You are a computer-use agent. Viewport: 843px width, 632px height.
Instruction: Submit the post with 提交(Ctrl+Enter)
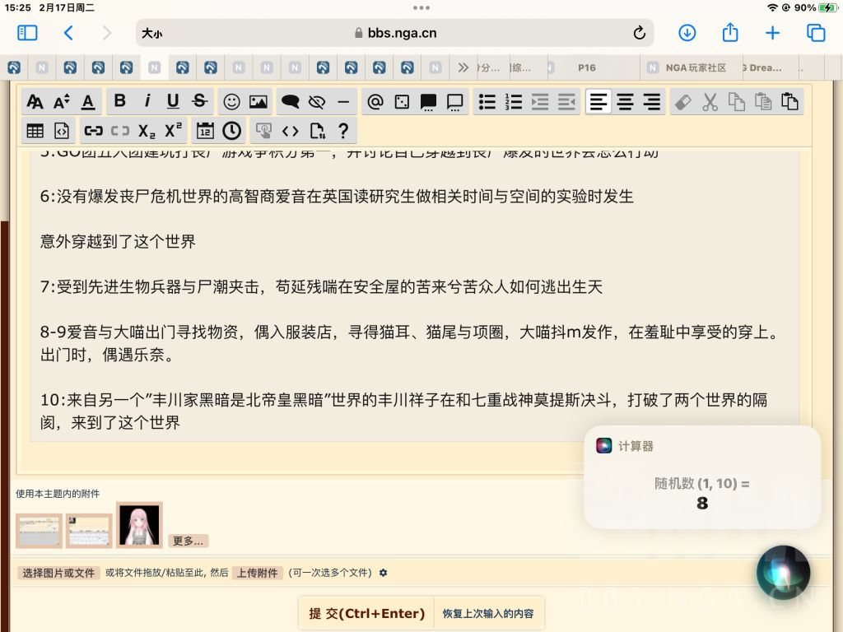(x=366, y=613)
